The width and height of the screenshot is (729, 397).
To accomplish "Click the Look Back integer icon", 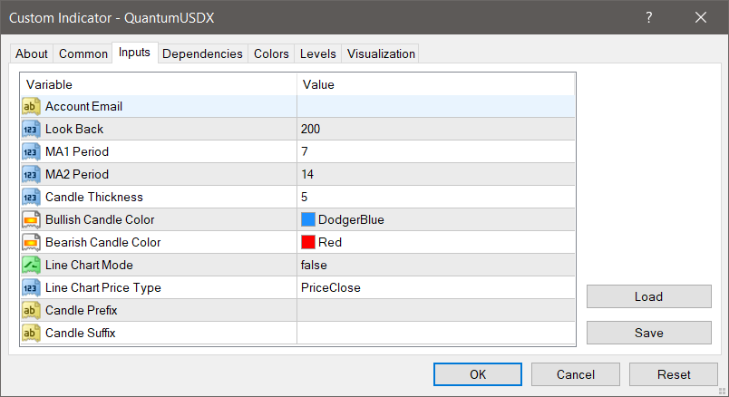I will (x=30, y=129).
